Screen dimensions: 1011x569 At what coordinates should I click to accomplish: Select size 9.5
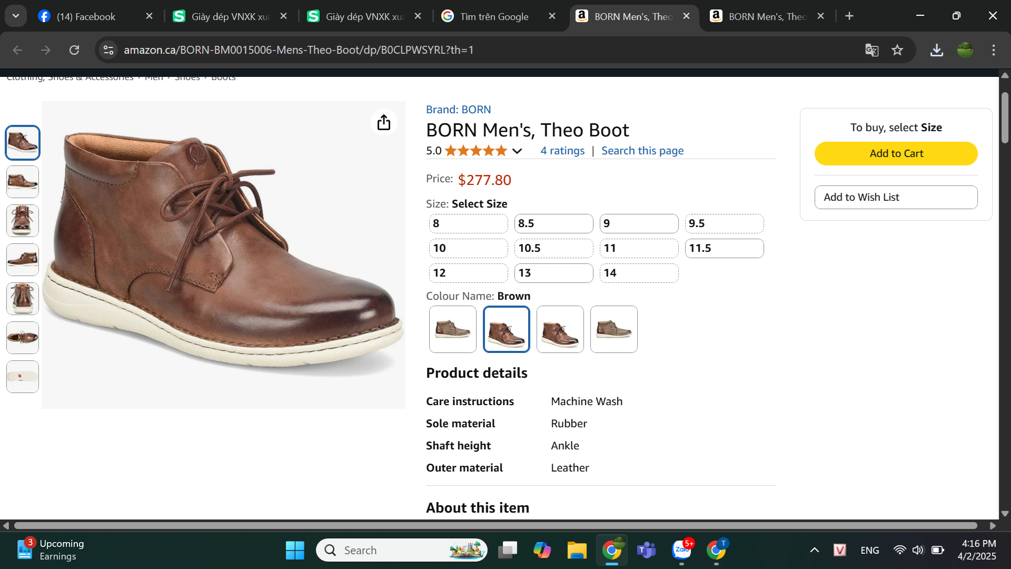(x=724, y=223)
